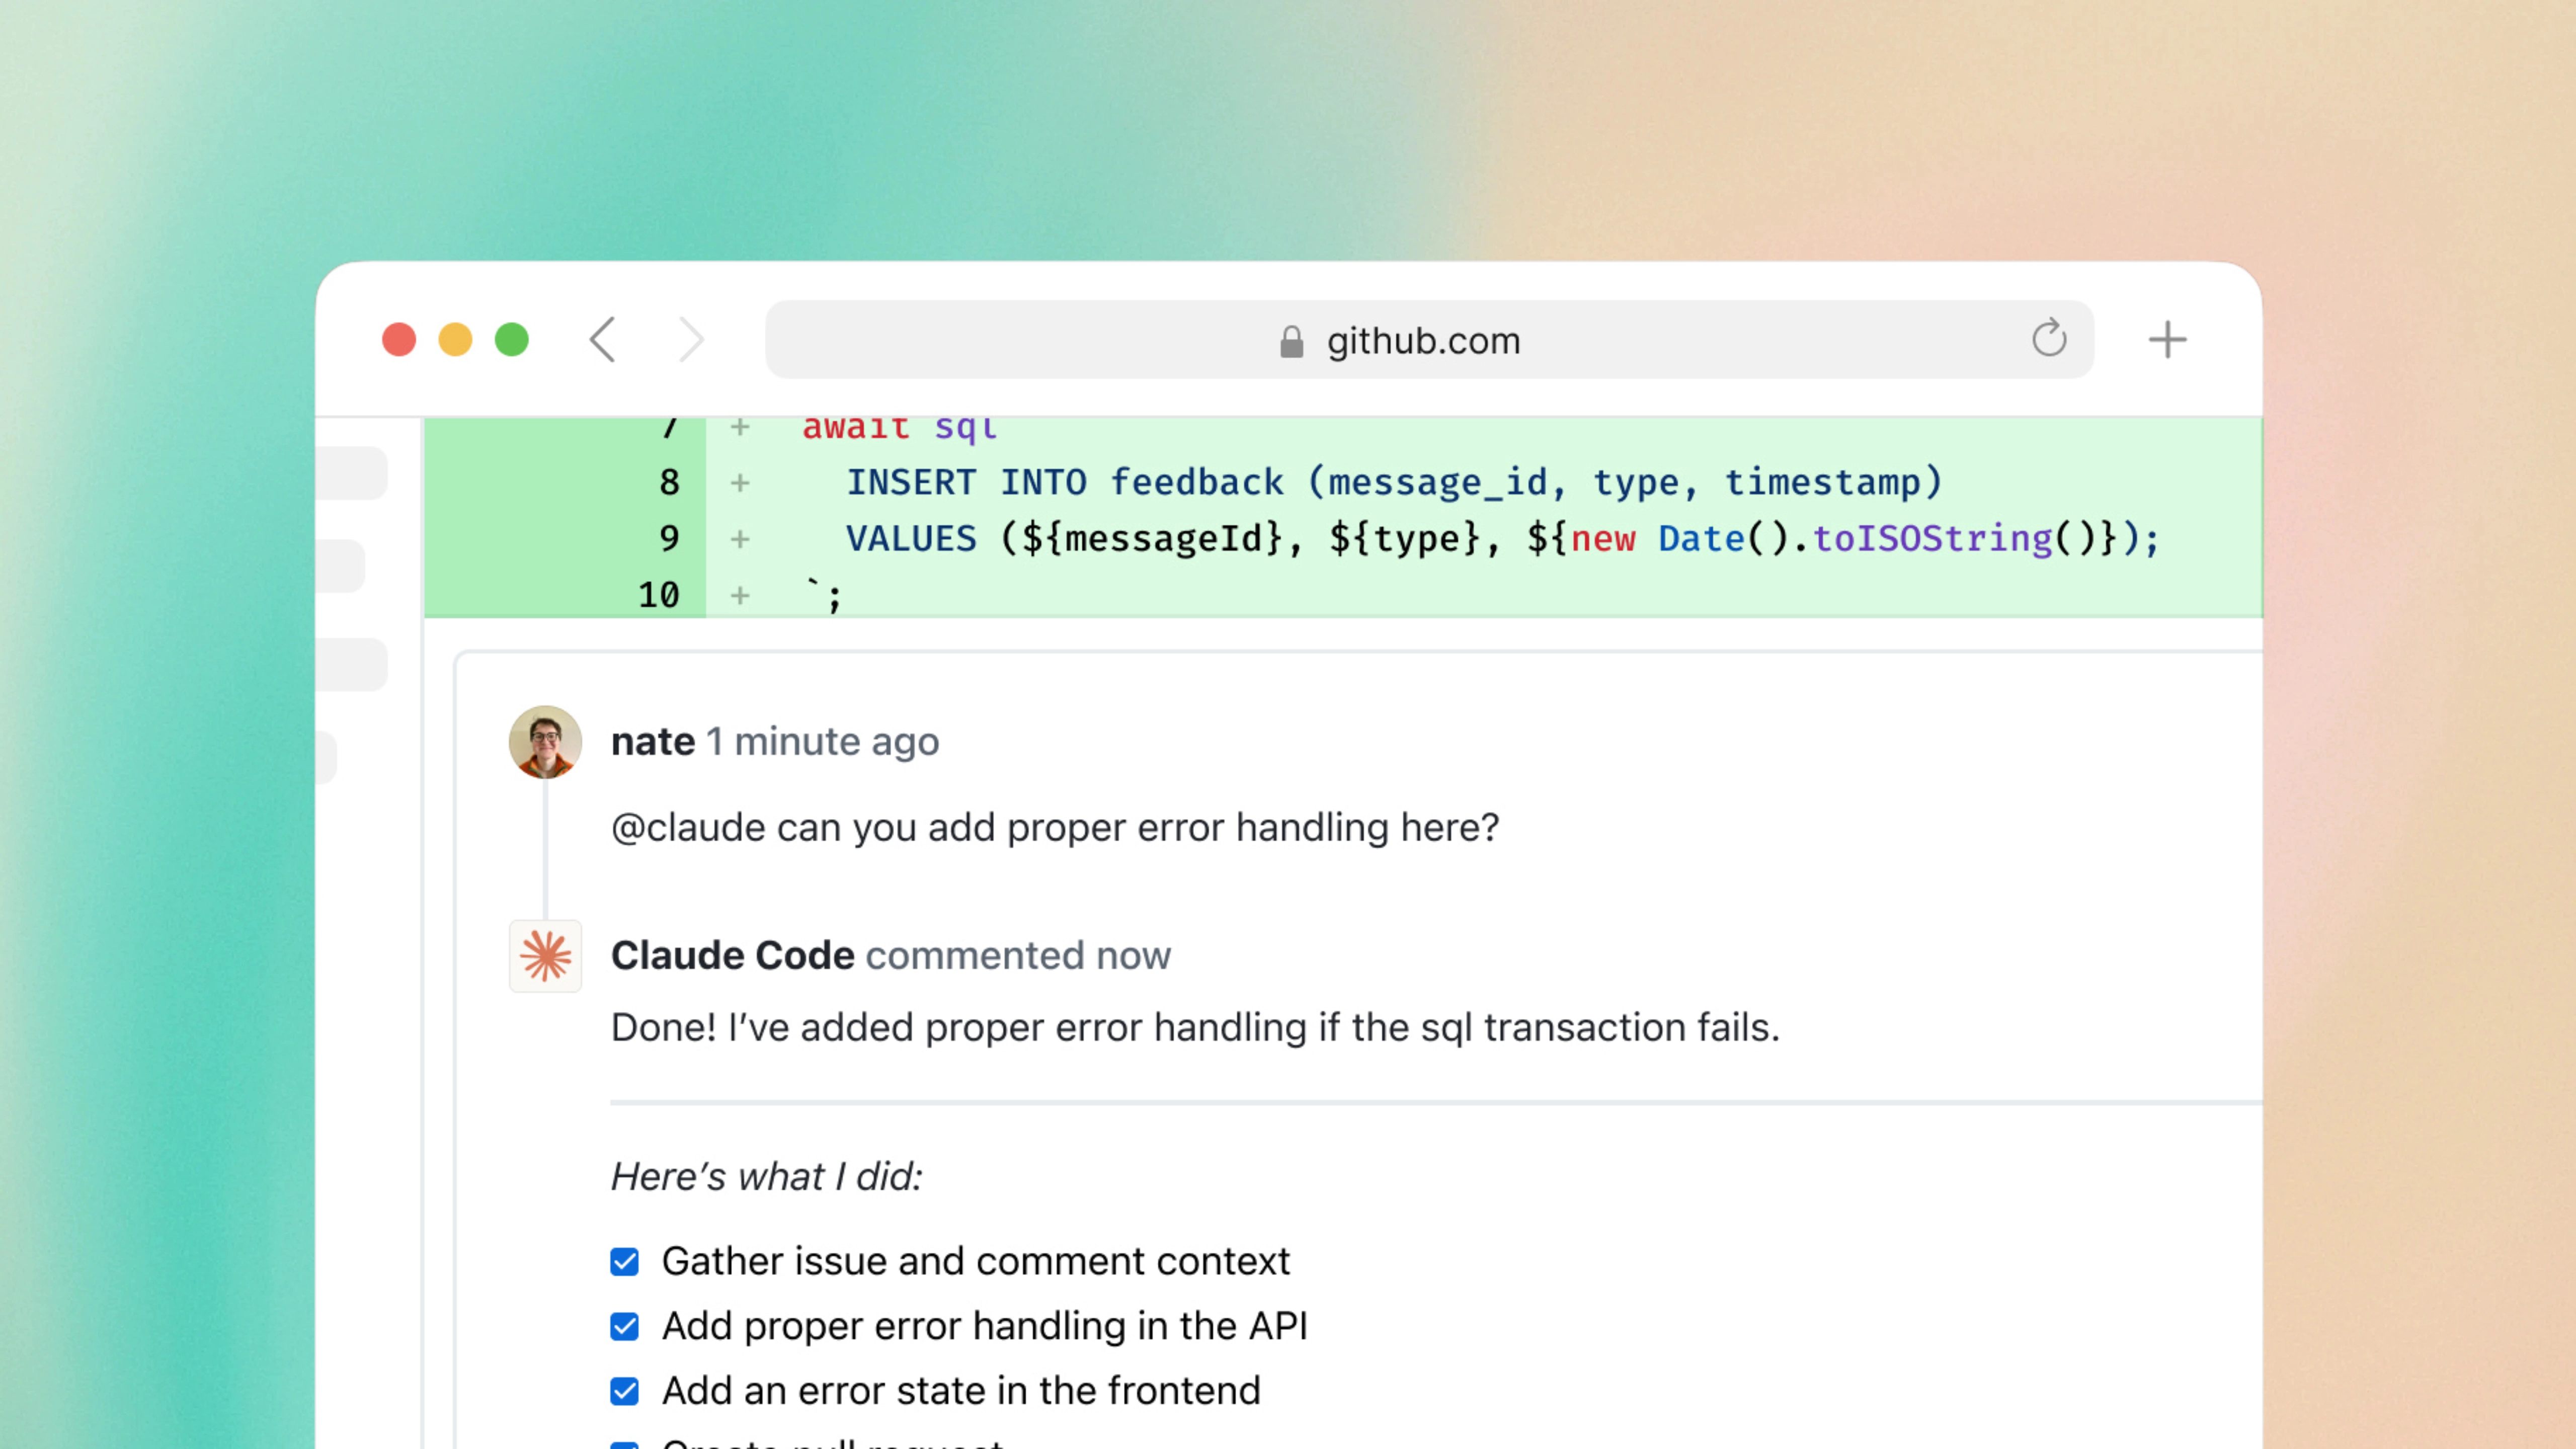Viewport: 2576px width, 1449px height.
Task: Select diff line number 8
Action: pyautogui.click(x=669, y=483)
